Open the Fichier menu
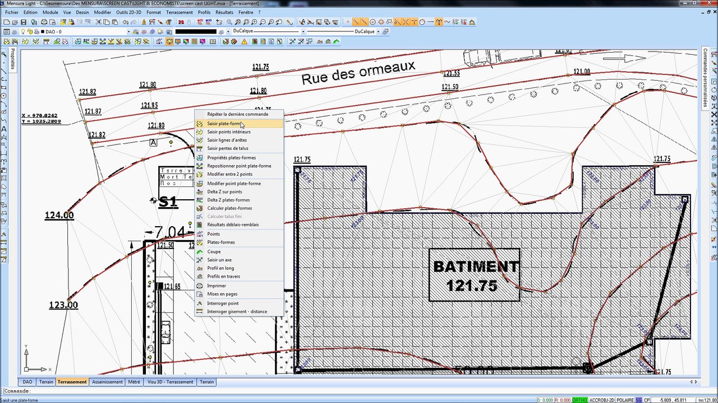 pos(12,12)
